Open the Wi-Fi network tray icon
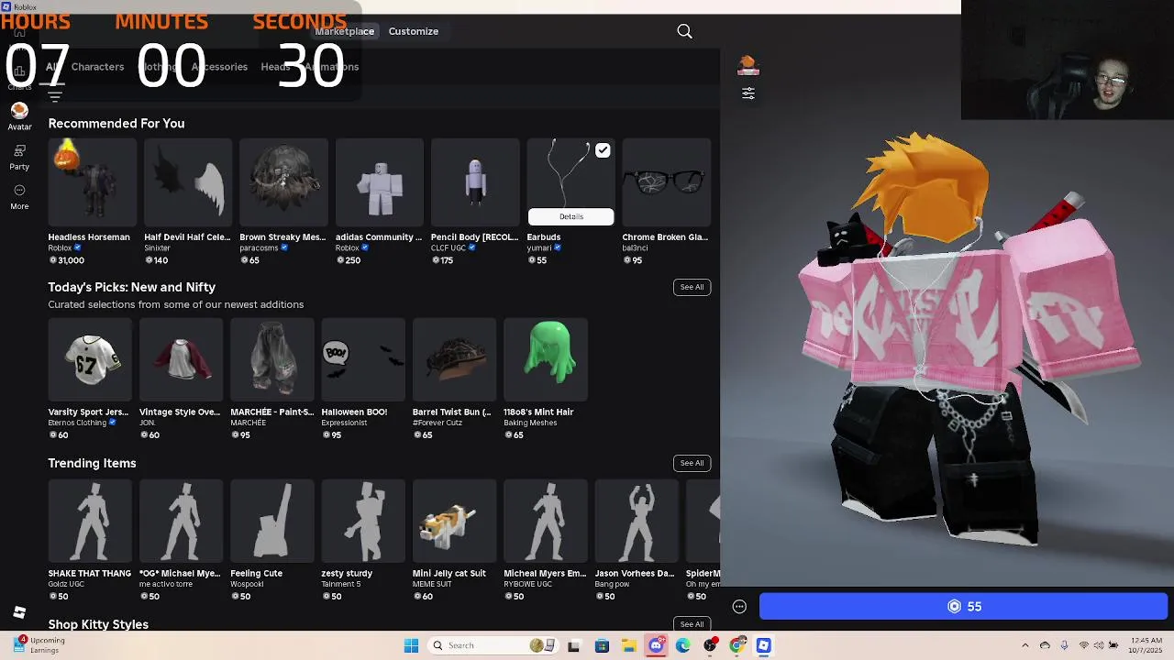This screenshot has width=1174, height=660. (x=1083, y=645)
